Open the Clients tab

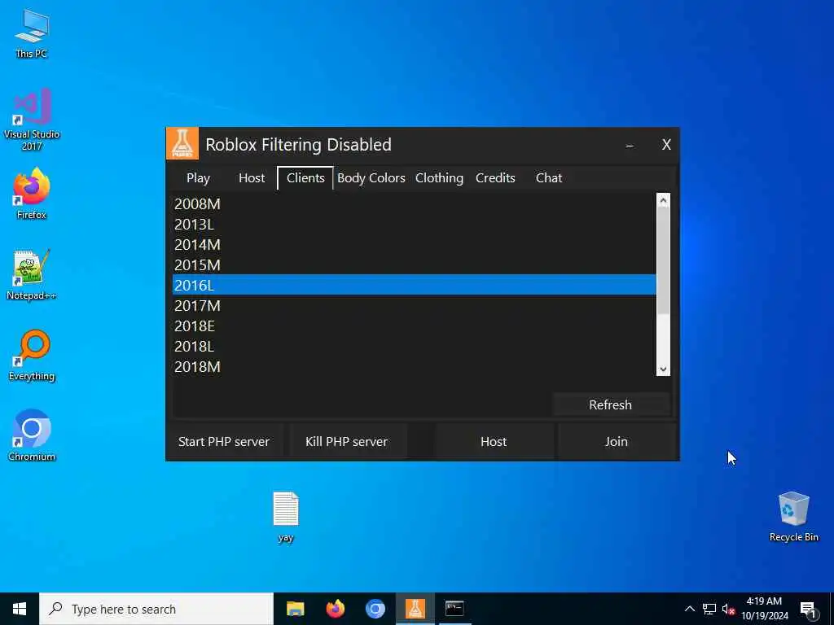click(305, 178)
